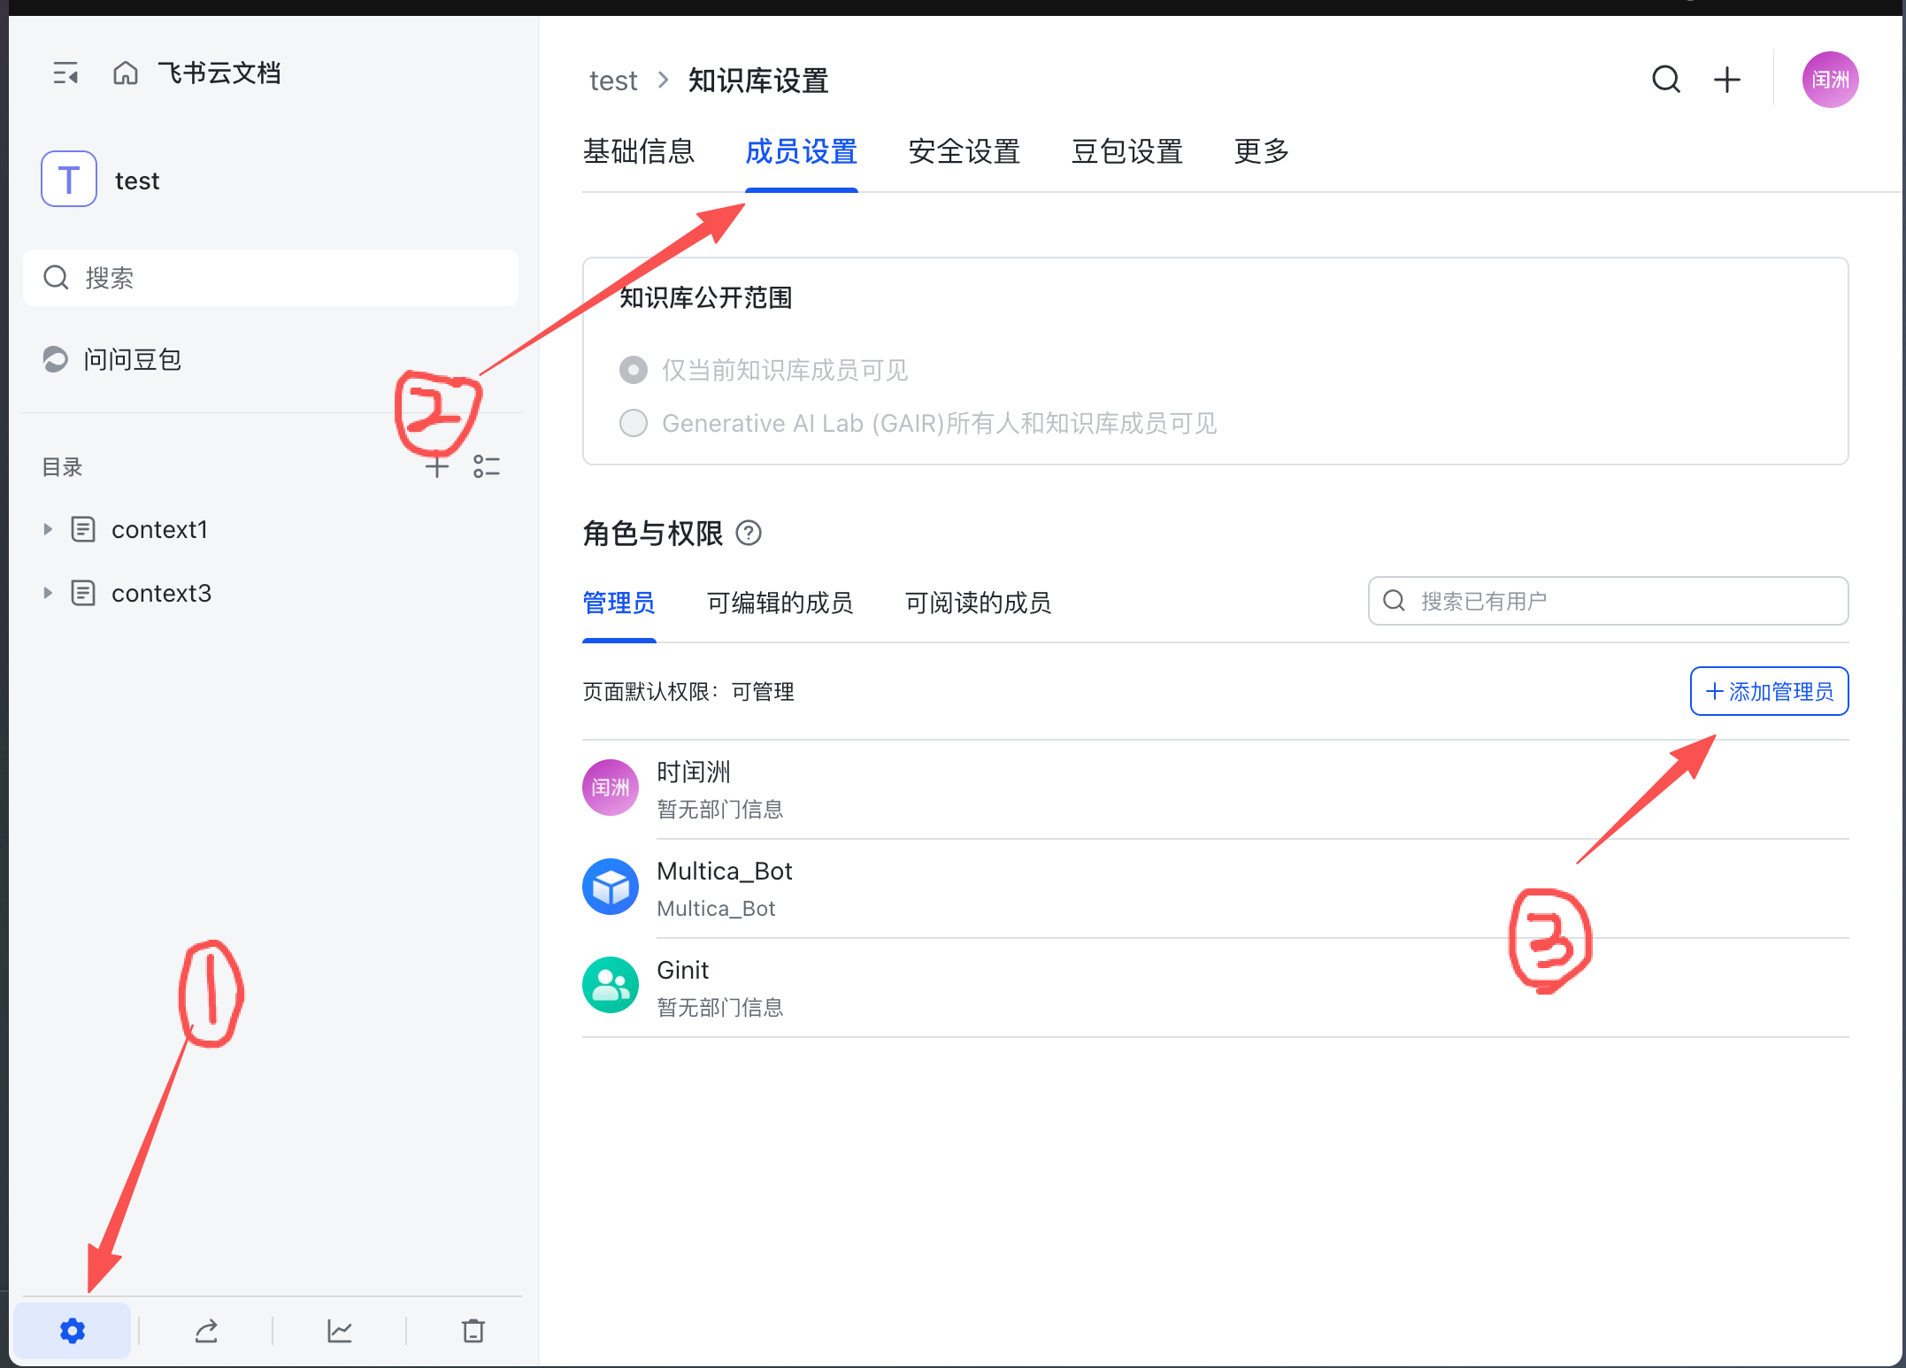Click the Ginit group avatar icon
Screen dimensions: 1906x1368
(x=611, y=986)
